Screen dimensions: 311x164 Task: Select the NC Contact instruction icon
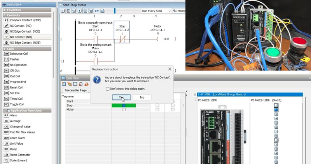(6, 26)
